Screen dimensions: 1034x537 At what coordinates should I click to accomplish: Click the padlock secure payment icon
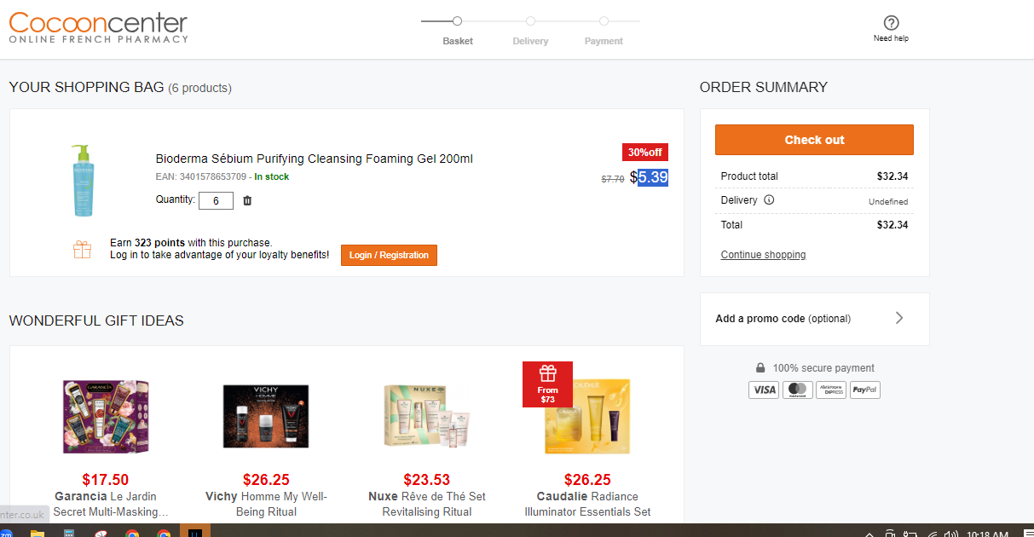760,368
